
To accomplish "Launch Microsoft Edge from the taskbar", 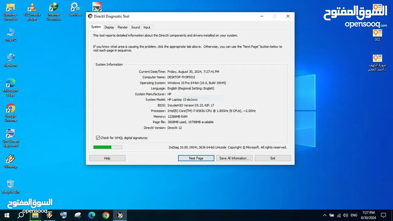I will click(92, 215).
